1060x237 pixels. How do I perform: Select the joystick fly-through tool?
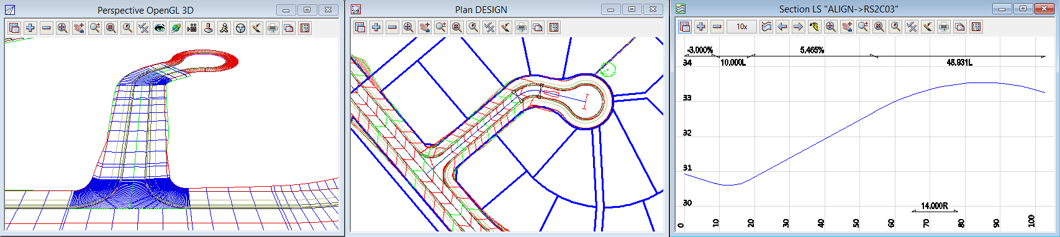point(208,28)
